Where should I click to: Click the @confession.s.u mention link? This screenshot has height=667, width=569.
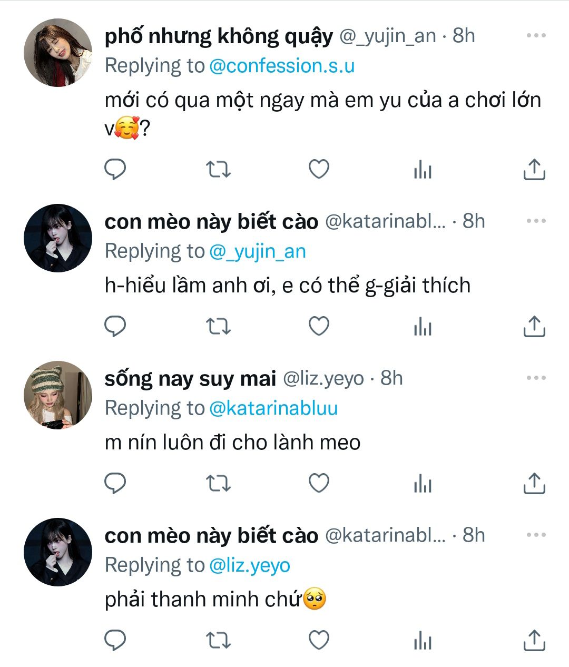pos(282,66)
